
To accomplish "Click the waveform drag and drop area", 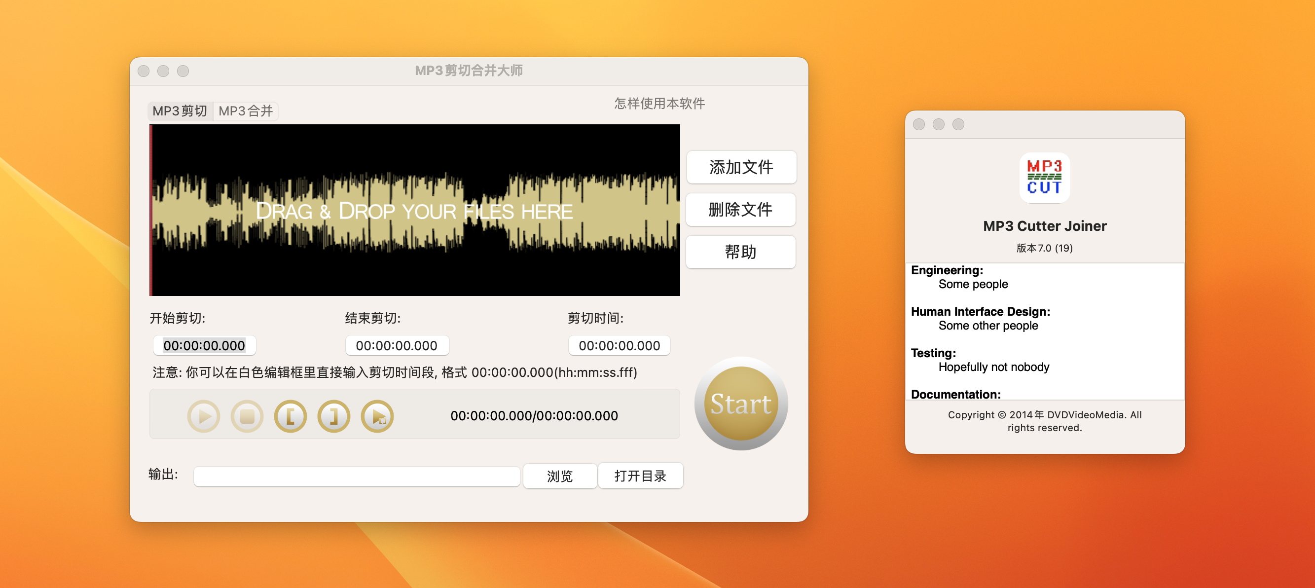I will [414, 210].
